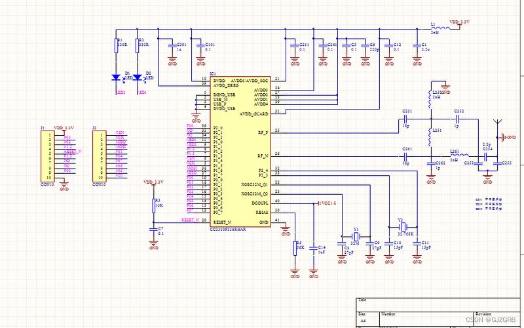Select capacitor C251 18p symbol
Screen dimensions: 524x328
pyautogui.click(x=405, y=119)
